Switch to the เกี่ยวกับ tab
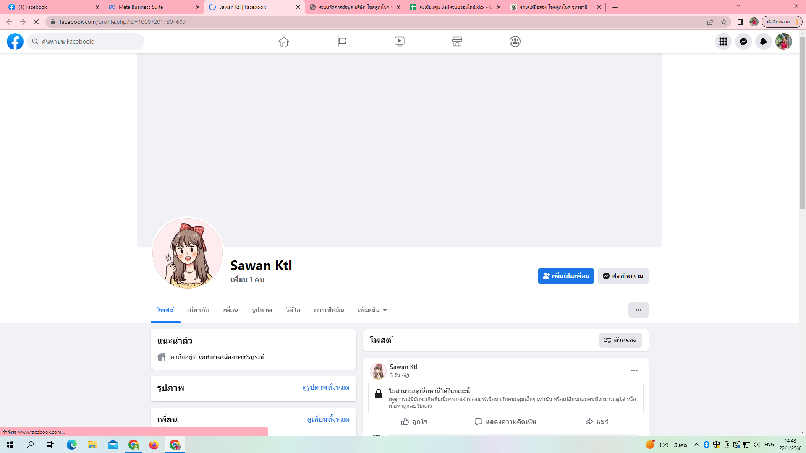The image size is (806, 453). pyautogui.click(x=198, y=310)
